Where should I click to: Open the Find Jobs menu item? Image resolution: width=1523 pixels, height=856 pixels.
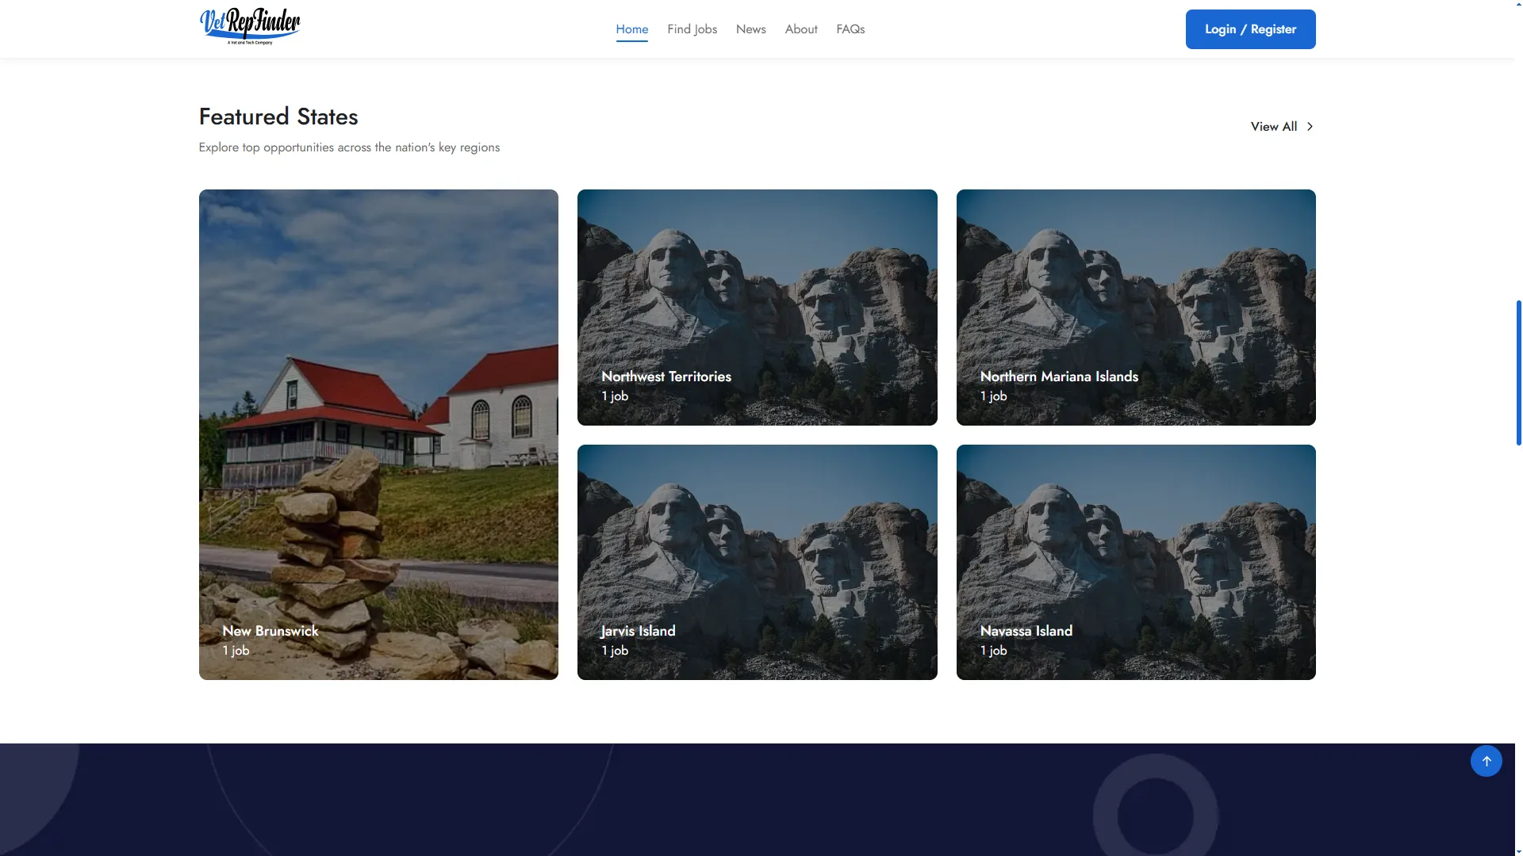click(692, 29)
